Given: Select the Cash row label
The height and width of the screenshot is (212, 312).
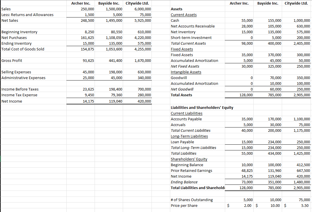Looking at the screenshot, I should click(x=175, y=20).
